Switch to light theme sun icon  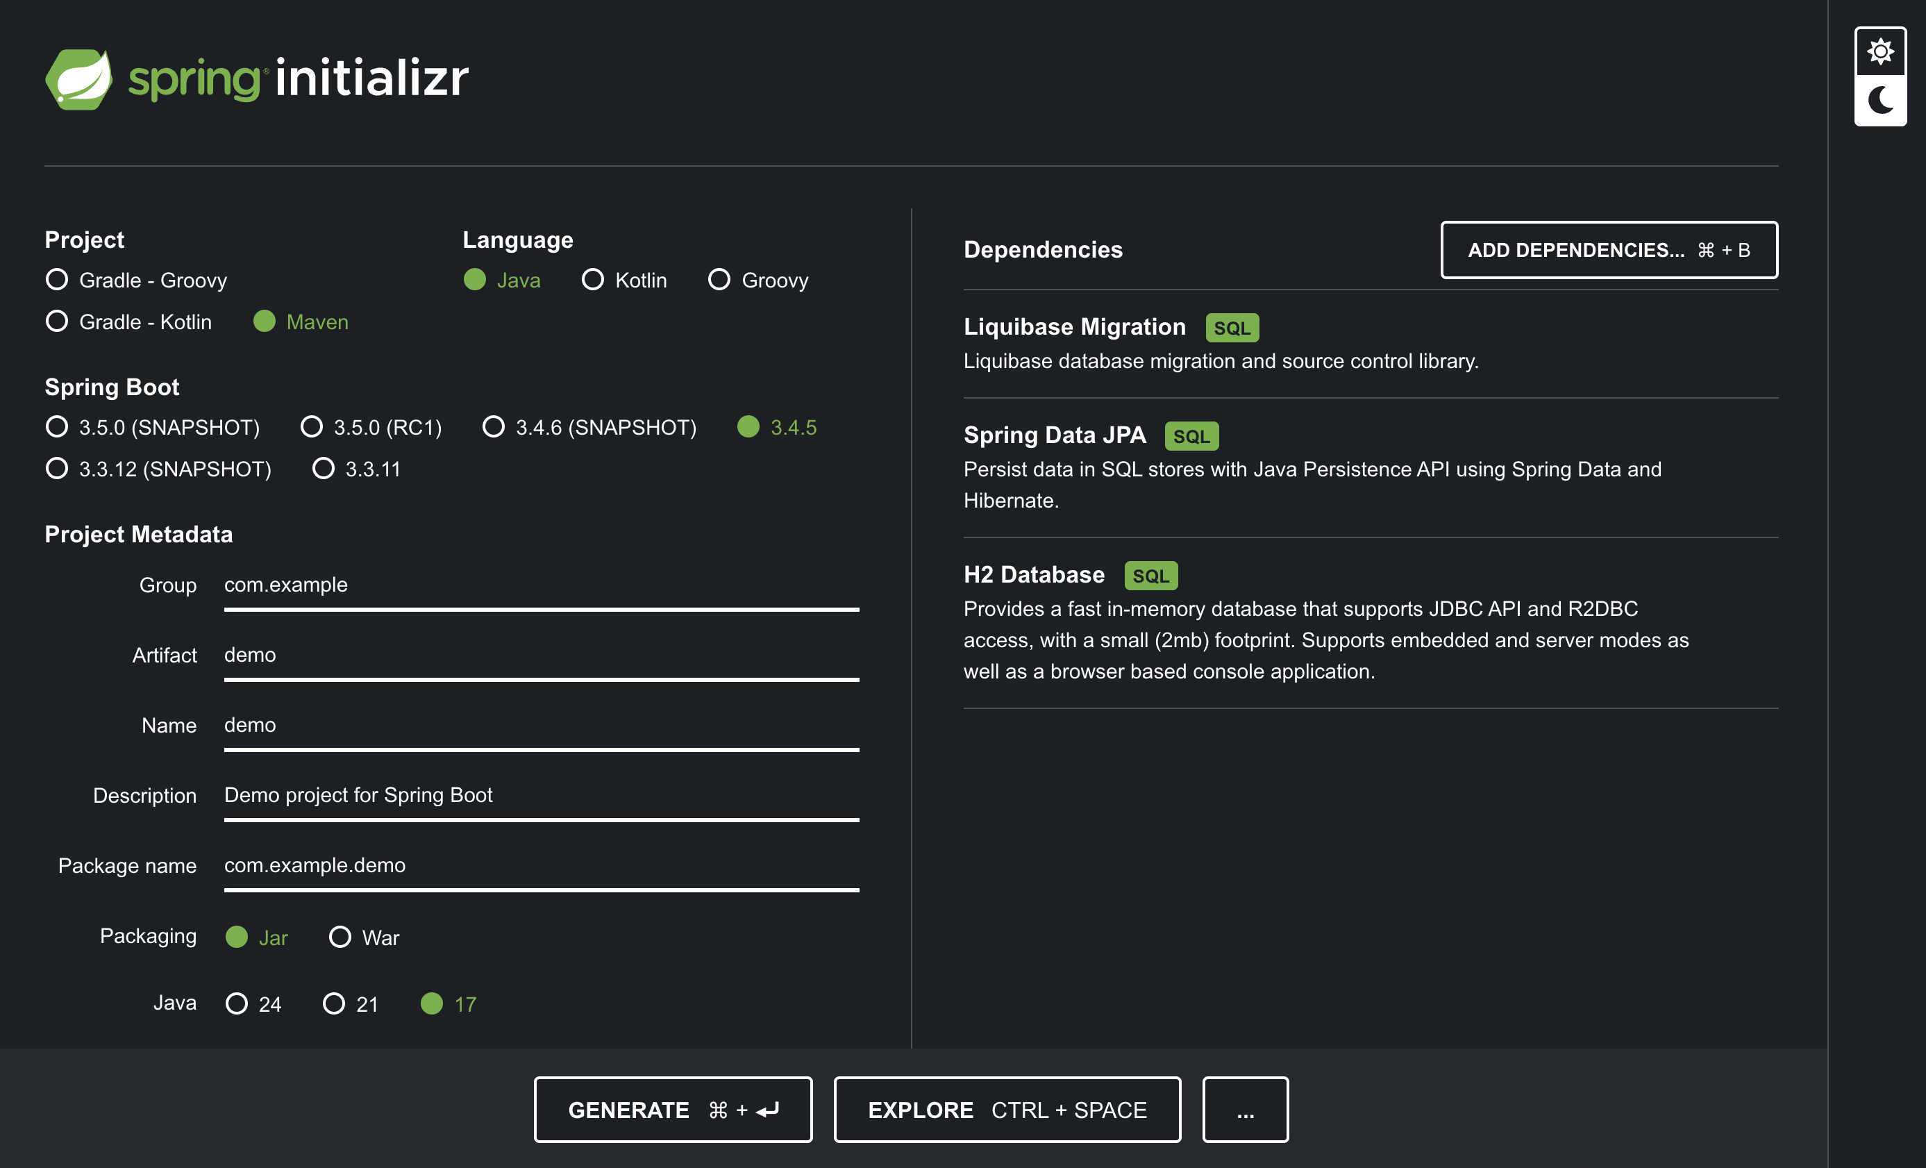click(x=1880, y=51)
